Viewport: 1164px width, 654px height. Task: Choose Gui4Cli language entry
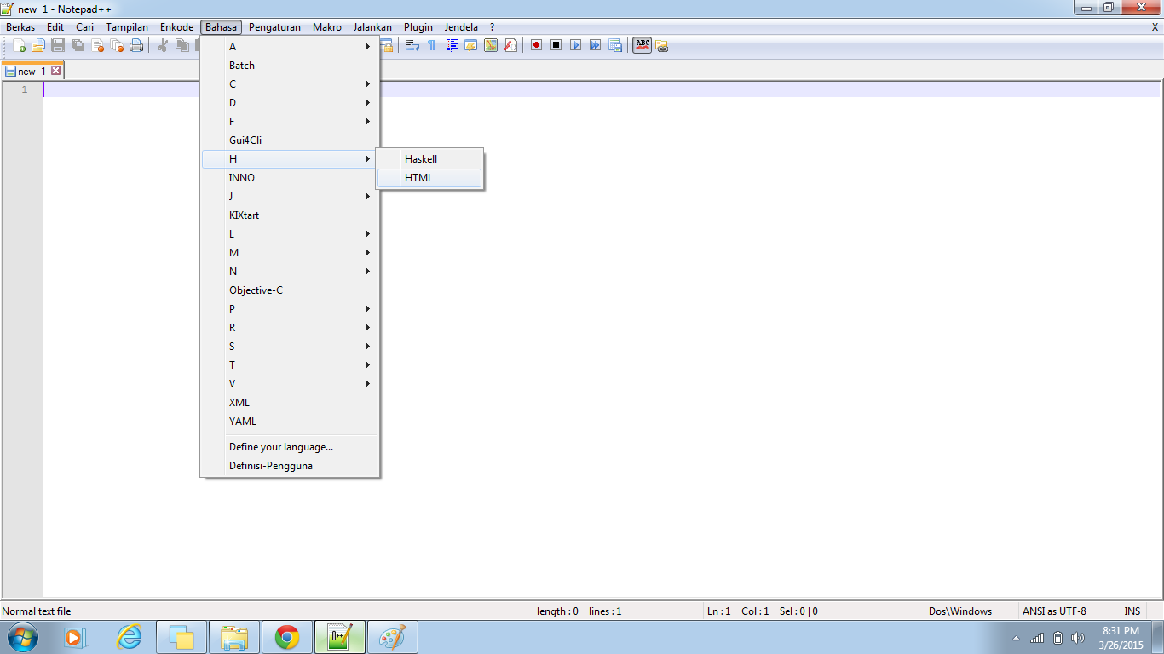(x=290, y=141)
